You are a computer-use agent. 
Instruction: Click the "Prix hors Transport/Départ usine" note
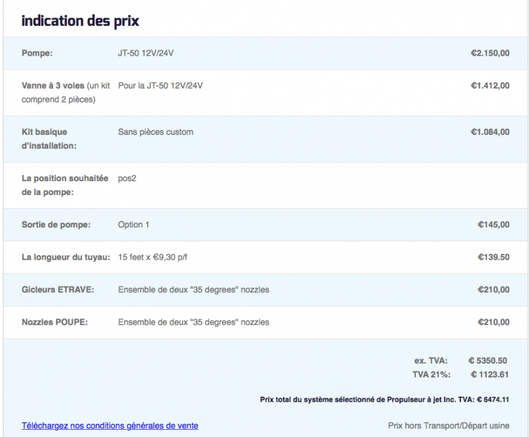(448, 426)
